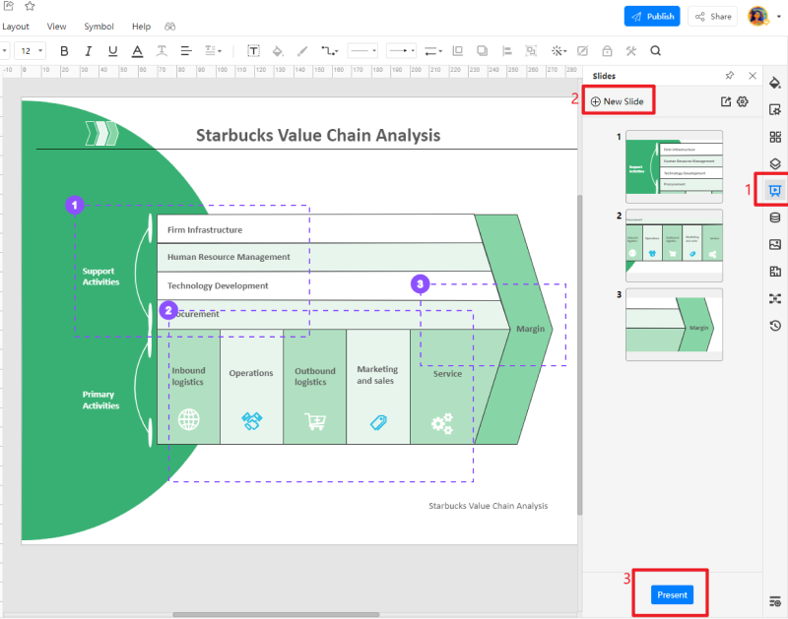This screenshot has height=619, width=788.
Task: Expand the line spacing dropdown
Action: tap(213, 51)
